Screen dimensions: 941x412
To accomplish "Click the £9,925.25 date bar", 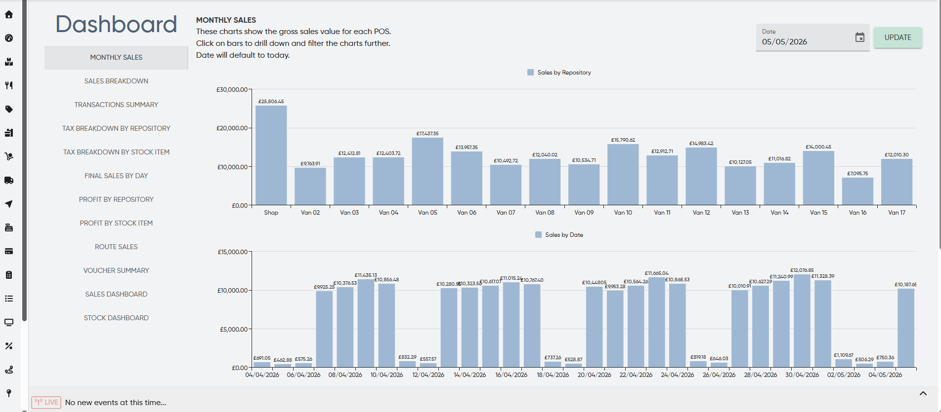I will coord(324,329).
